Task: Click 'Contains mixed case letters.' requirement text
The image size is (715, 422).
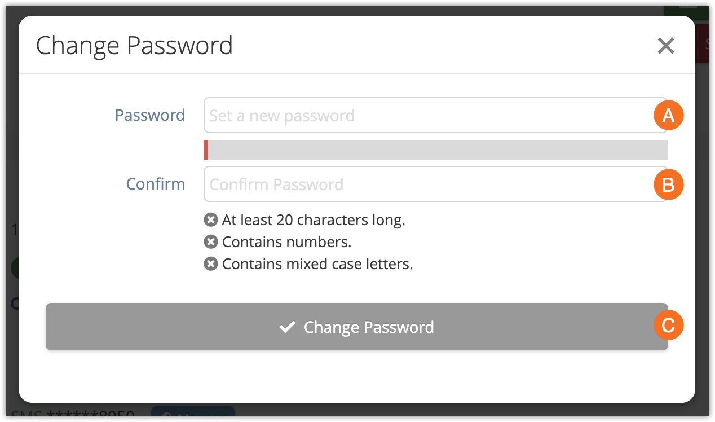Action: click(x=317, y=264)
